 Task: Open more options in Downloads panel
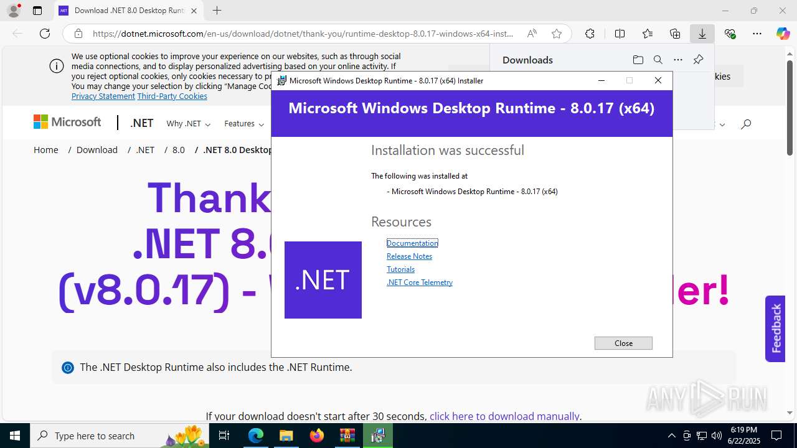pos(678,60)
